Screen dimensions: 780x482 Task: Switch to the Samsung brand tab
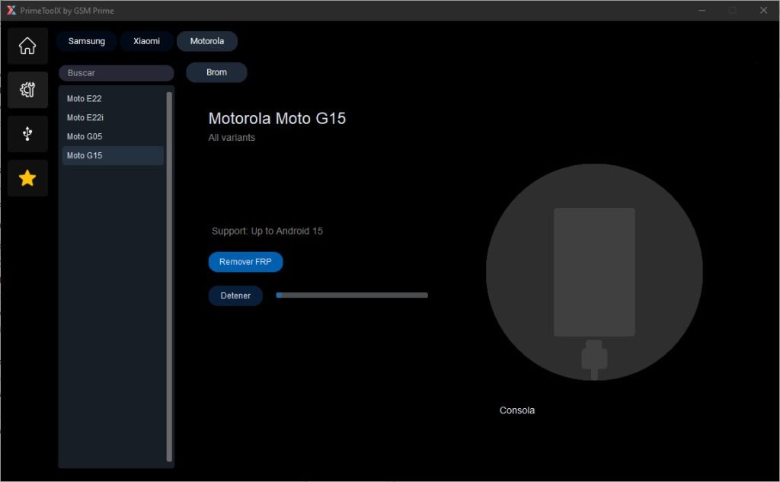pyautogui.click(x=87, y=41)
